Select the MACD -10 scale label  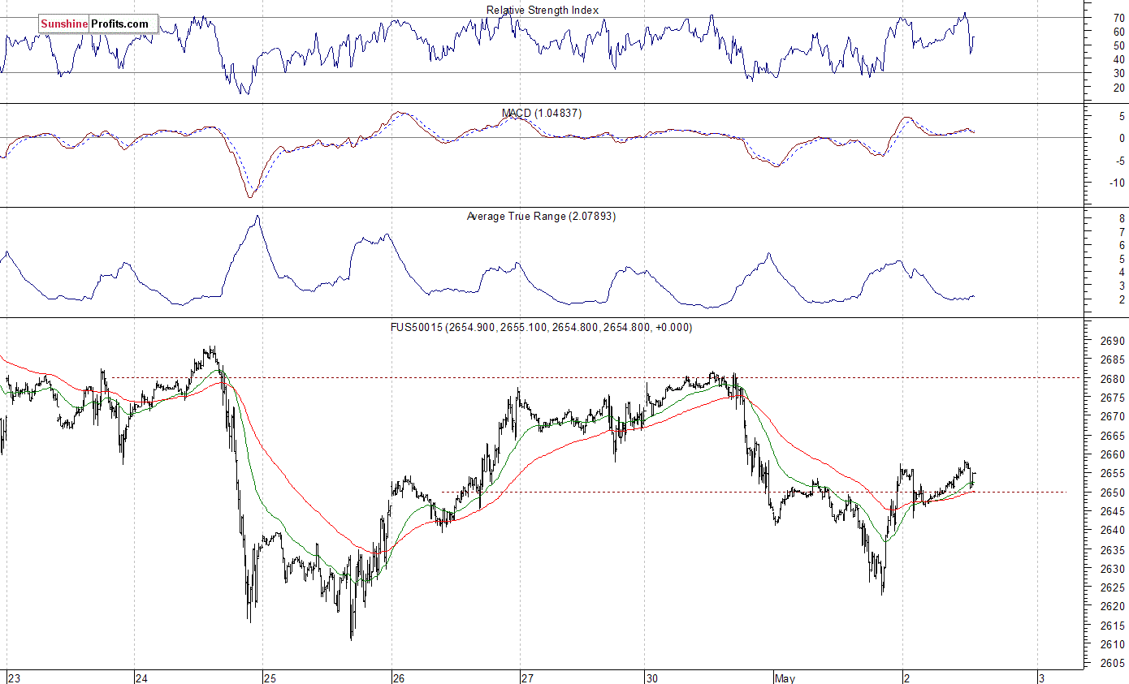click(x=1116, y=182)
